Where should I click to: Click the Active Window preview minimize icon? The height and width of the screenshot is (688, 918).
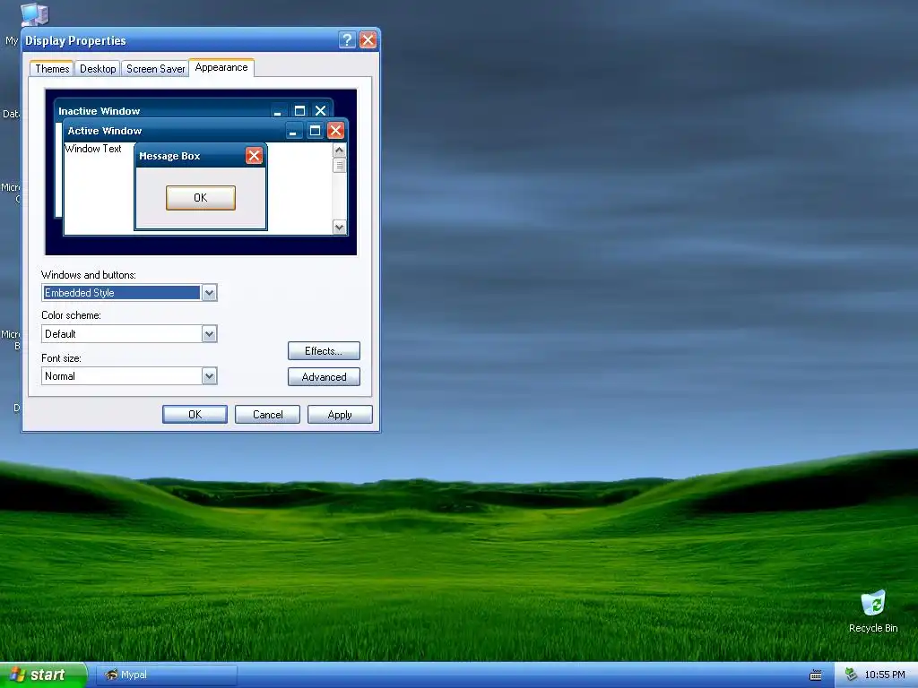(293, 131)
